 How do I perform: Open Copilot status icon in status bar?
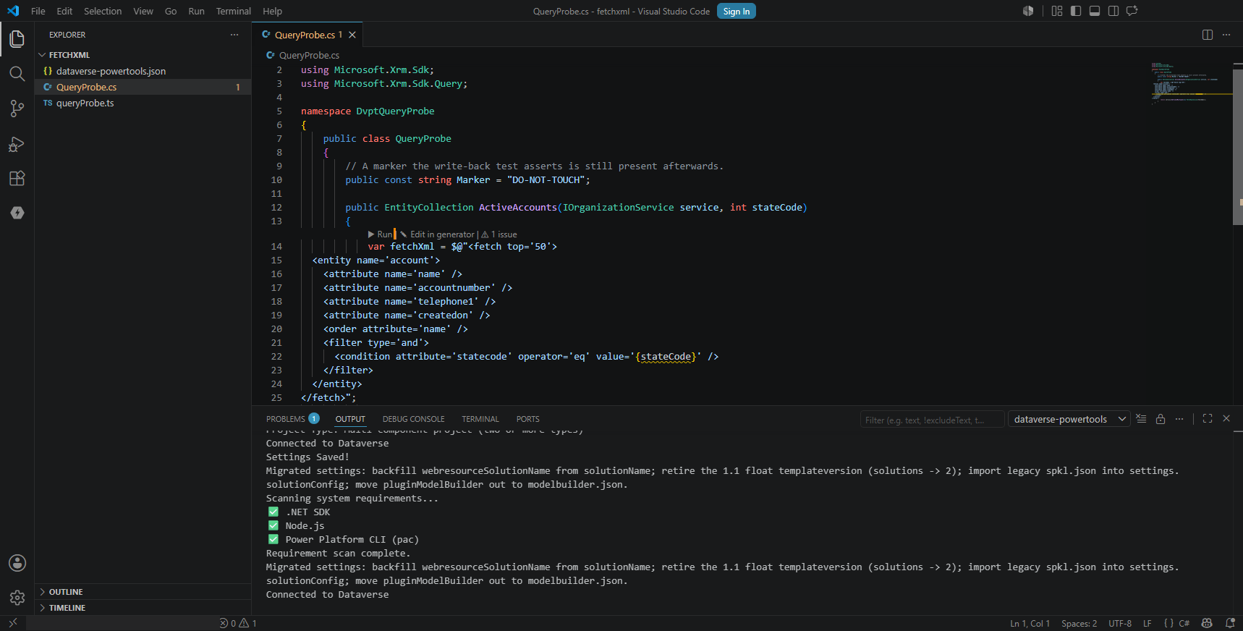[x=1207, y=623]
